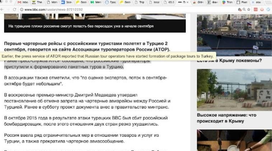Open the Crimea checkpoint photo thumbnail
The width and height of the screenshot is (272, 151).
pos(234,90)
